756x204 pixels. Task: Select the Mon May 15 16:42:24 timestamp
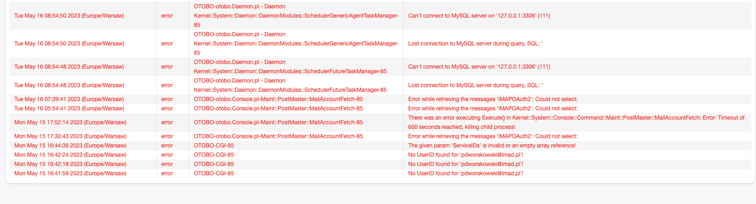[x=70, y=155]
